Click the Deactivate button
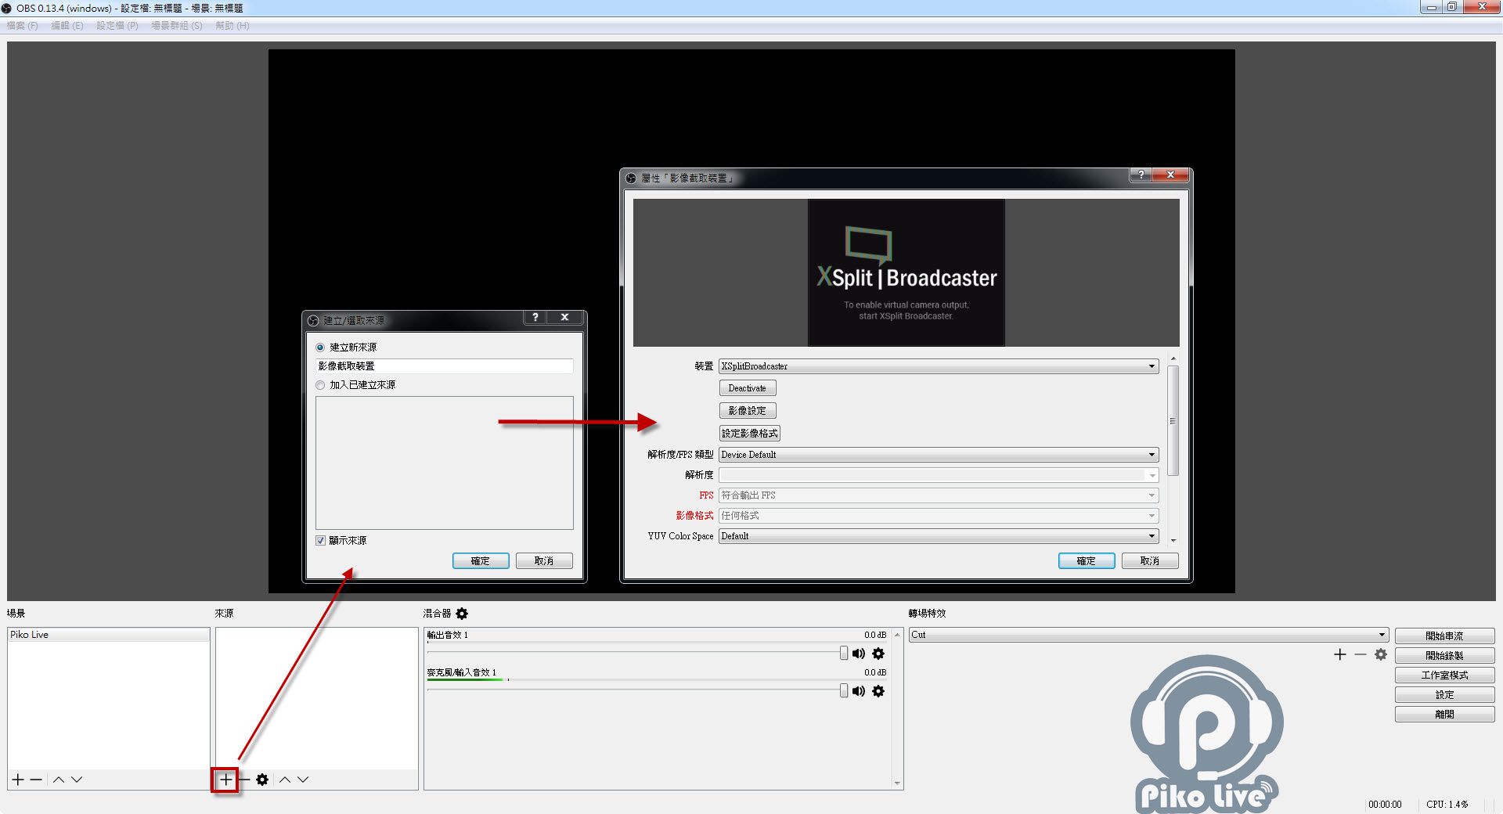 [x=748, y=388]
